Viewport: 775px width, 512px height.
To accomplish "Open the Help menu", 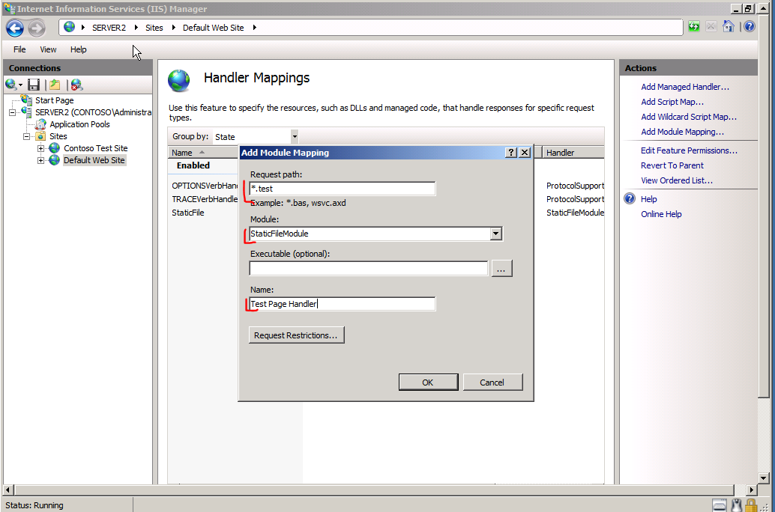I will [78, 49].
